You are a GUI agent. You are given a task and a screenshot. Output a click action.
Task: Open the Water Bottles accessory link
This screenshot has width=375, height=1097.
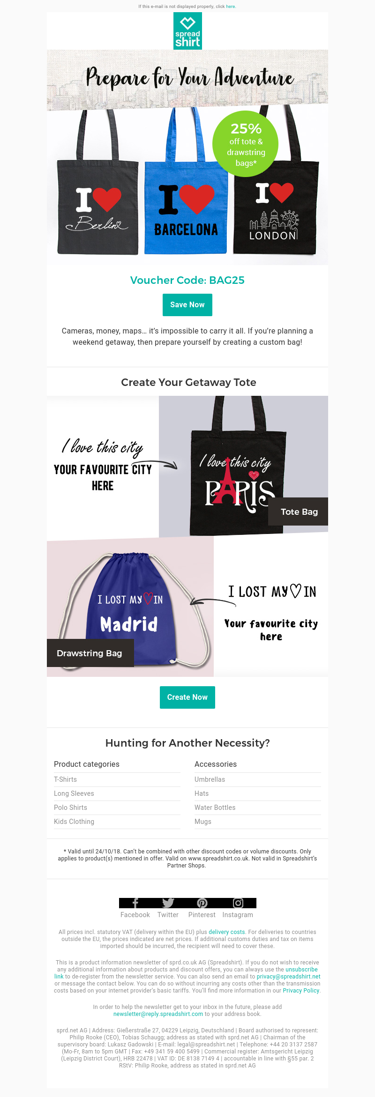pos(215,808)
